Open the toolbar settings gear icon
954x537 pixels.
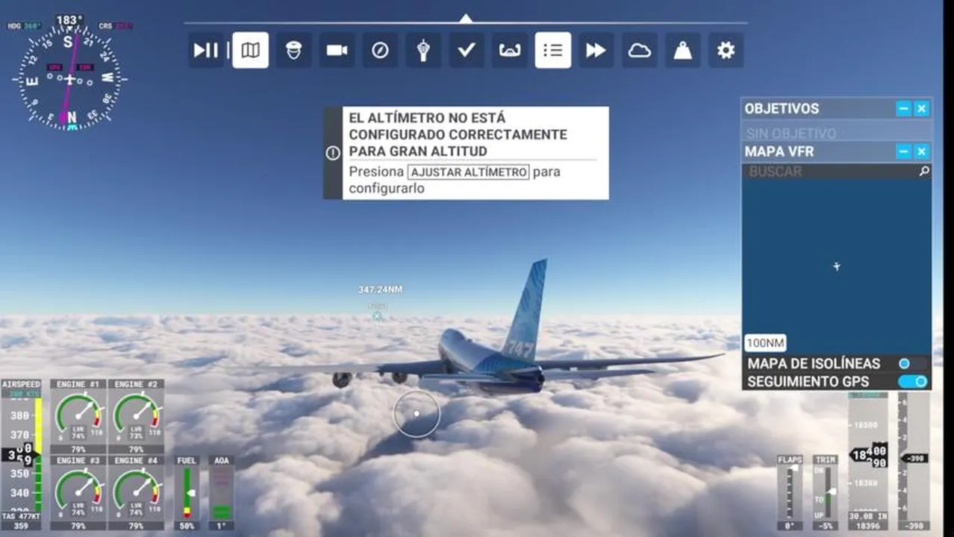click(x=726, y=50)
